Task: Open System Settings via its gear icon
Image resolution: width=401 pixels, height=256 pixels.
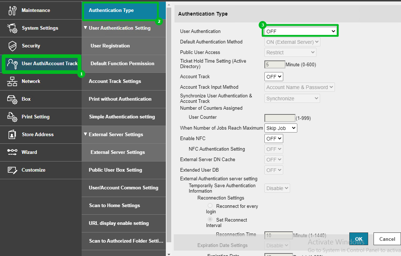Action: 12,28
